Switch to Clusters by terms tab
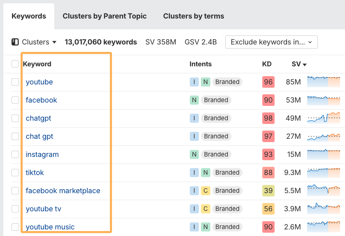 [193, 16]
